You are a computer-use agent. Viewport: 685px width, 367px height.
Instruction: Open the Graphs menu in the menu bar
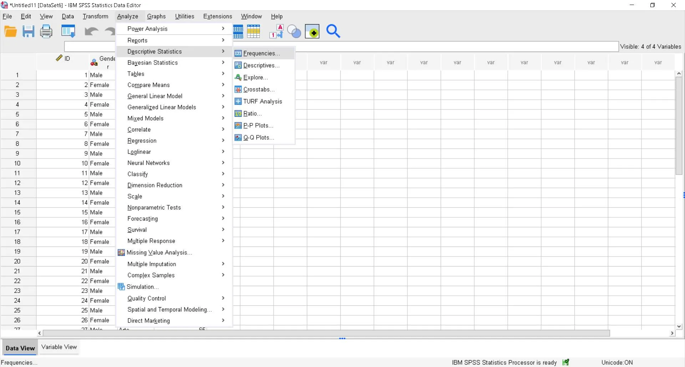[156, 16]
